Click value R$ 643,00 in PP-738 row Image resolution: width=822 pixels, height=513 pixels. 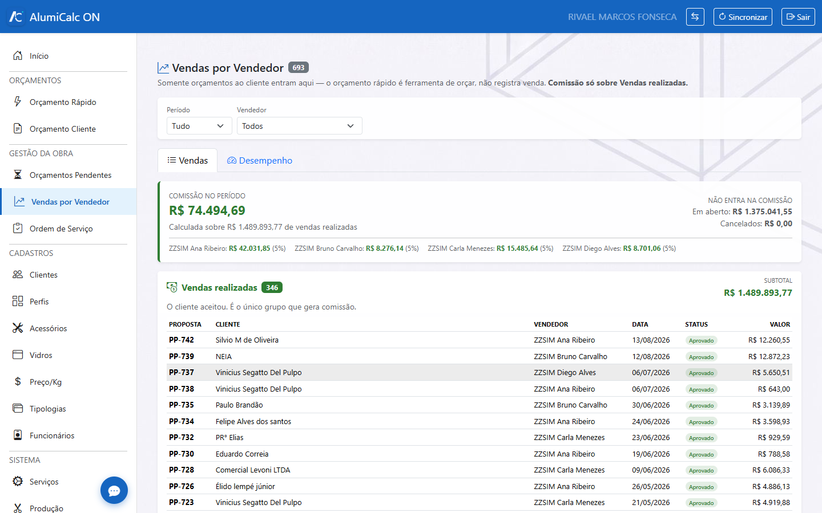774,389
